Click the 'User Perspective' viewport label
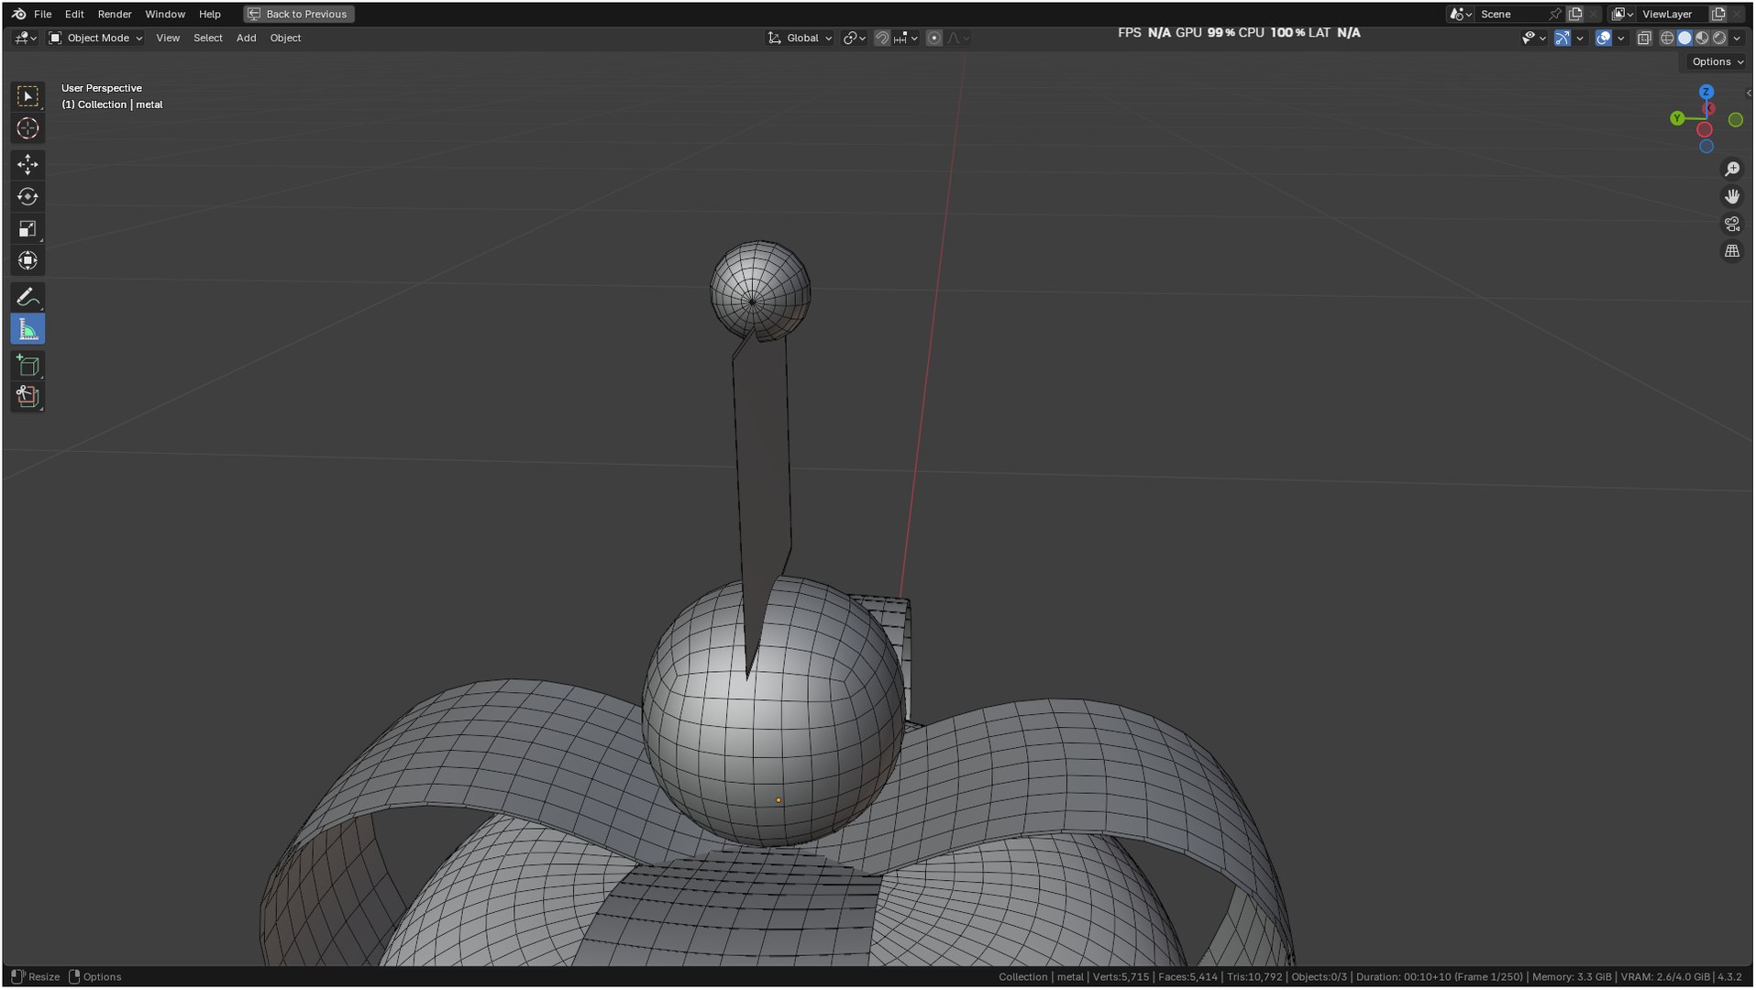This screenshot has width=1756, height=990. click(x=102, y=88)
